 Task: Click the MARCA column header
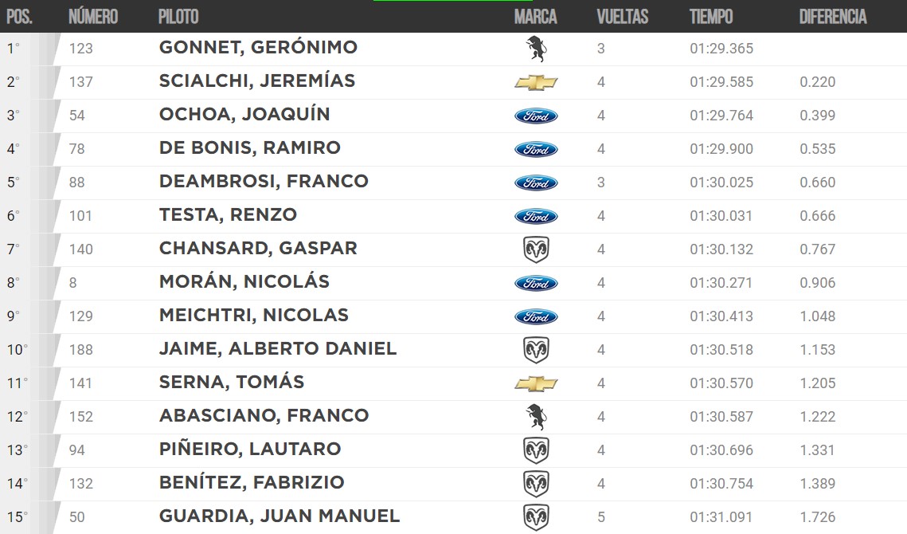pyautogui.click(x=536, y=17)
